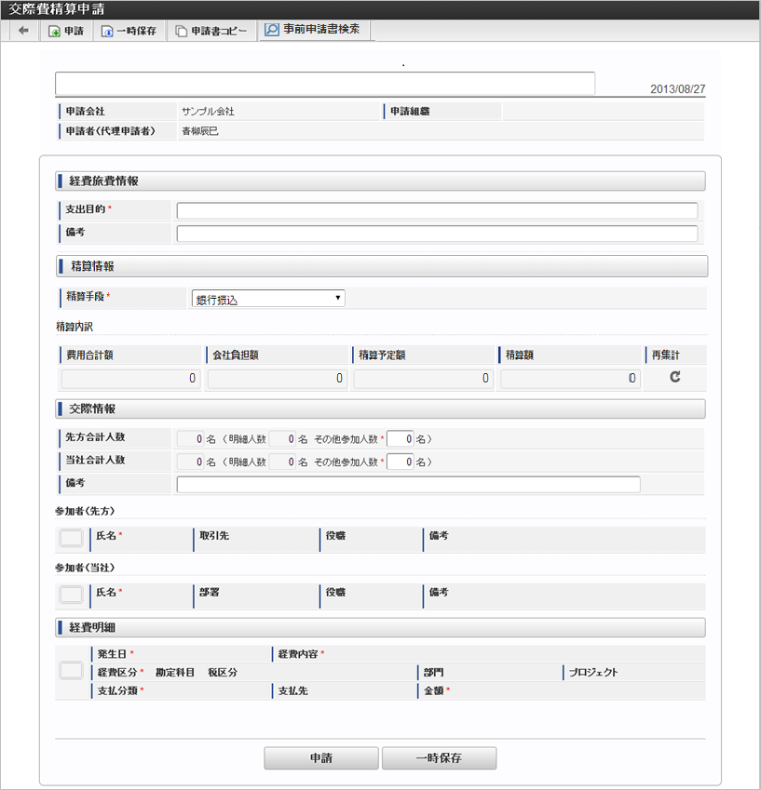Click the 精算情報 section header
The image size is (761, 790).
[x=382, y=266]
